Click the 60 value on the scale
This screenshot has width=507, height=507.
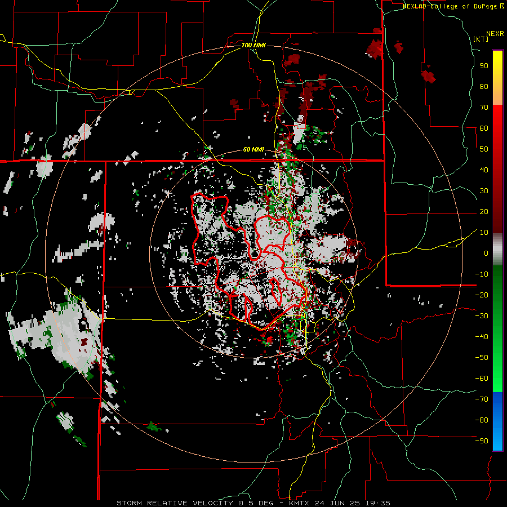pyautogui.click(x=484, y=128)
